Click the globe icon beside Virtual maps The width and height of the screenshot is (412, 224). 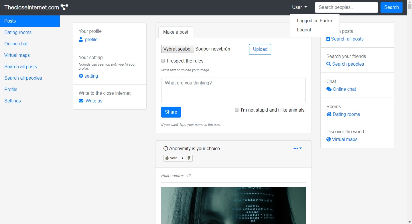tap(329, 140)
